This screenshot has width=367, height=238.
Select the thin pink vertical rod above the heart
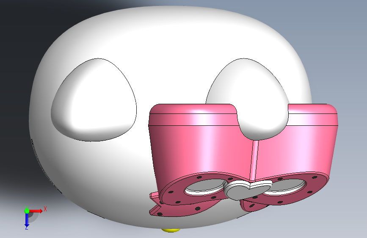tap(254, 161)
